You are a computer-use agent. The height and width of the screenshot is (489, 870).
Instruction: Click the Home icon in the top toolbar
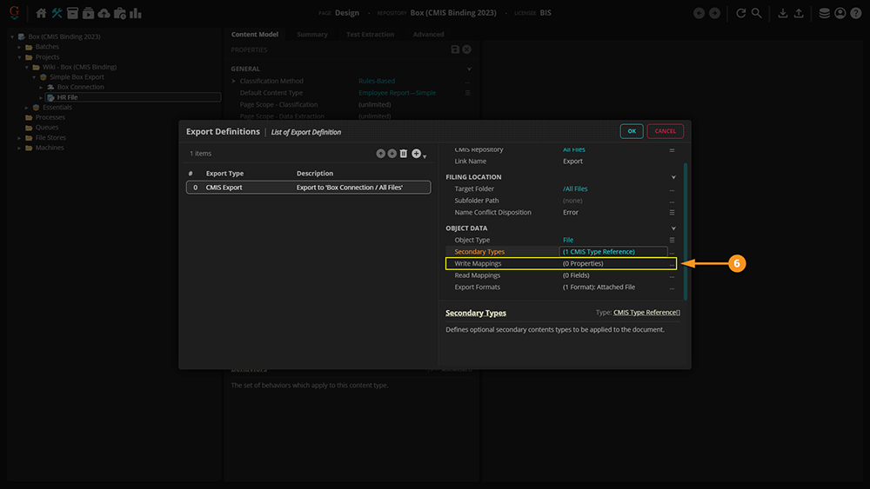click(x=41, y=13)
